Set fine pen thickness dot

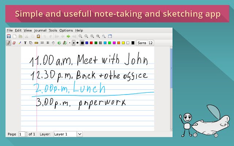pyautogui.click(x=69, y=43)
